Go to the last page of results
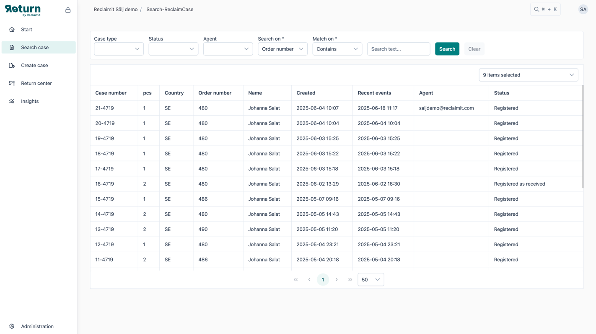Viewport: 596px width, 334px height. (350, 280)
